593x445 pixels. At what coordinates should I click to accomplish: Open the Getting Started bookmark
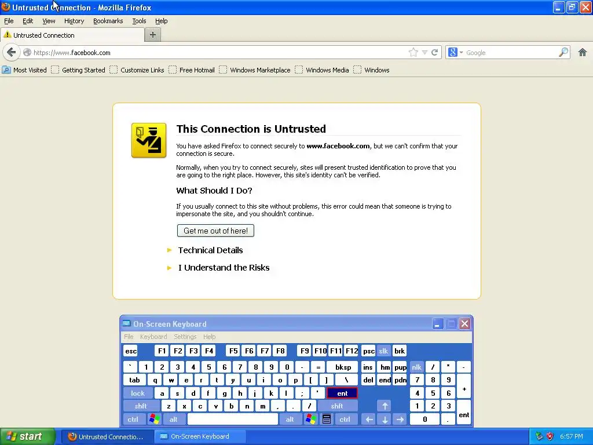(x=78, y=70)
